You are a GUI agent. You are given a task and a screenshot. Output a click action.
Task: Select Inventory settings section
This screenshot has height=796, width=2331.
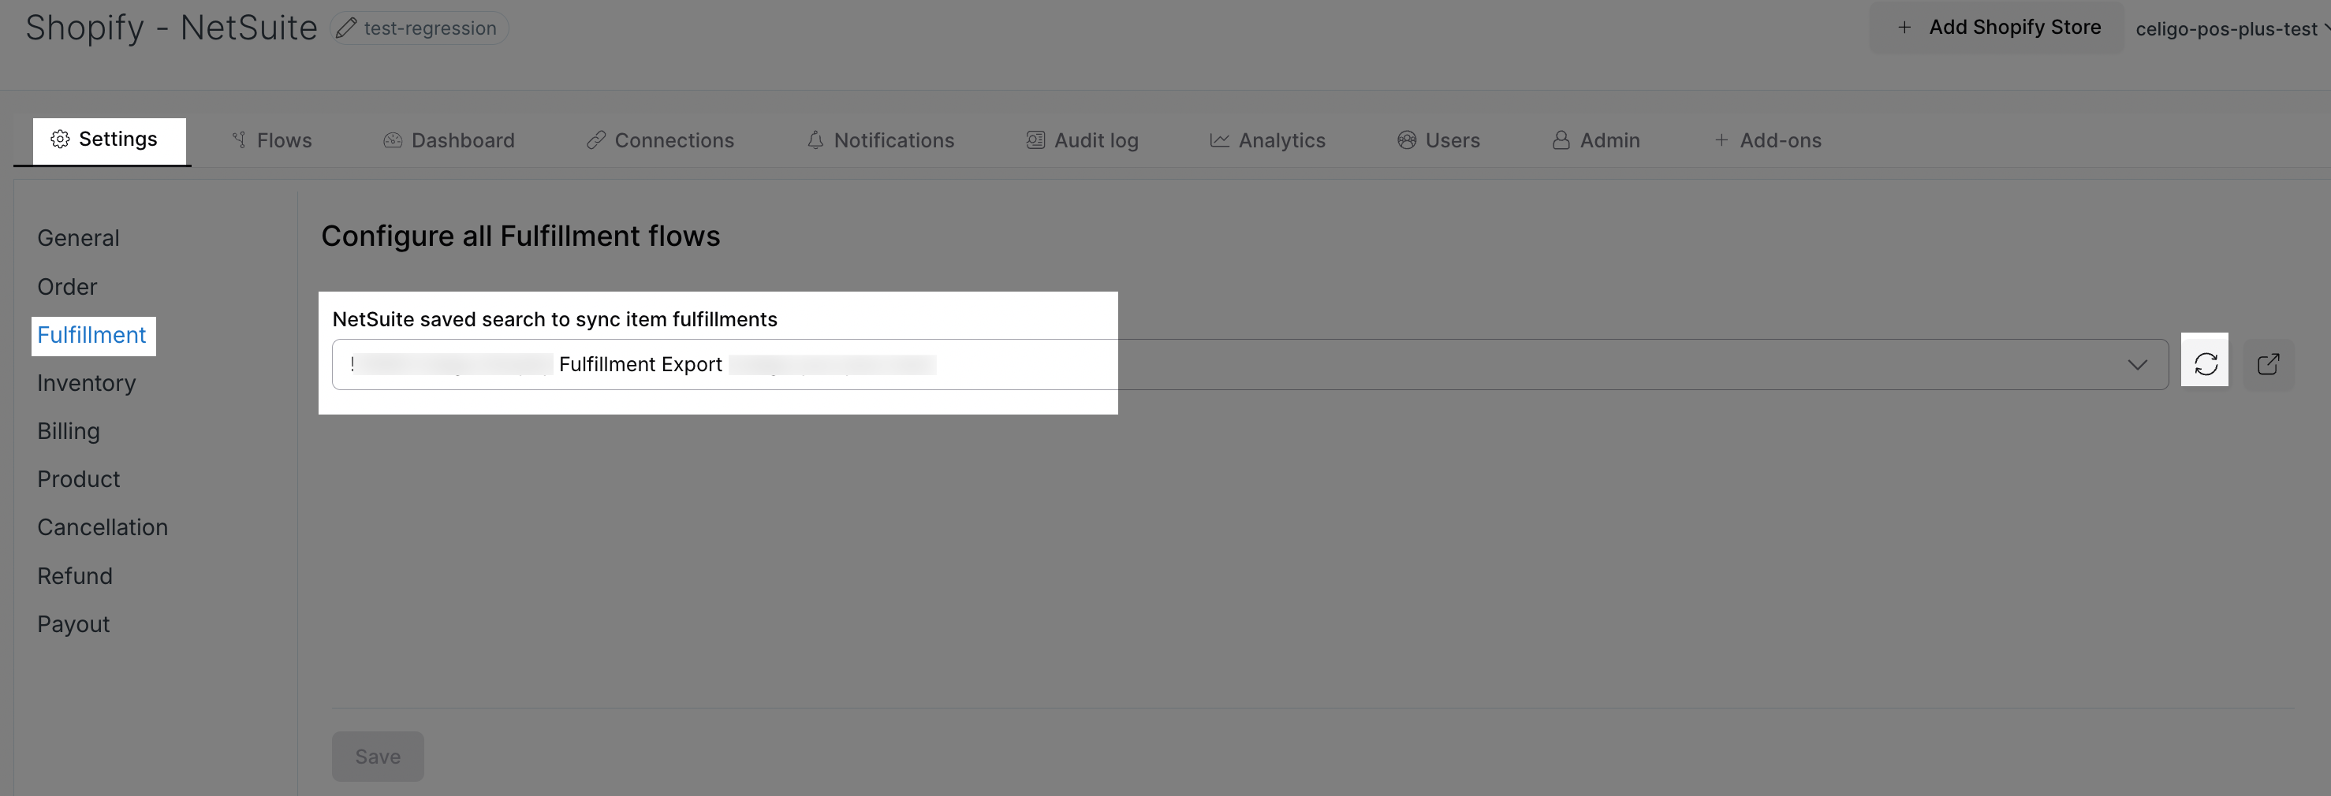click(x=86, y=384)
